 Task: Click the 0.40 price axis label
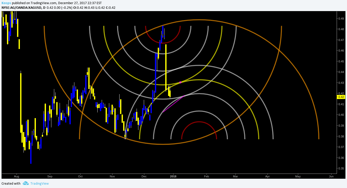click(x=341, y=115)
